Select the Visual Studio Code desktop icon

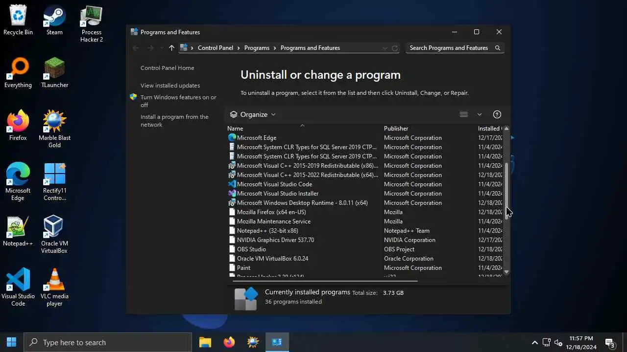[x=18, y=287]
